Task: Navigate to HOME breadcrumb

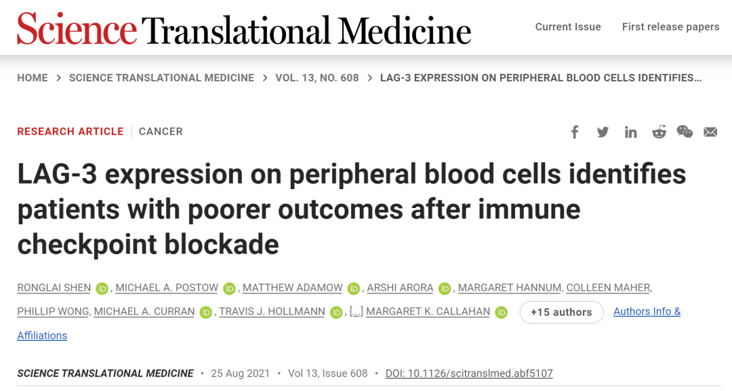Action: [x=33, y=78]
